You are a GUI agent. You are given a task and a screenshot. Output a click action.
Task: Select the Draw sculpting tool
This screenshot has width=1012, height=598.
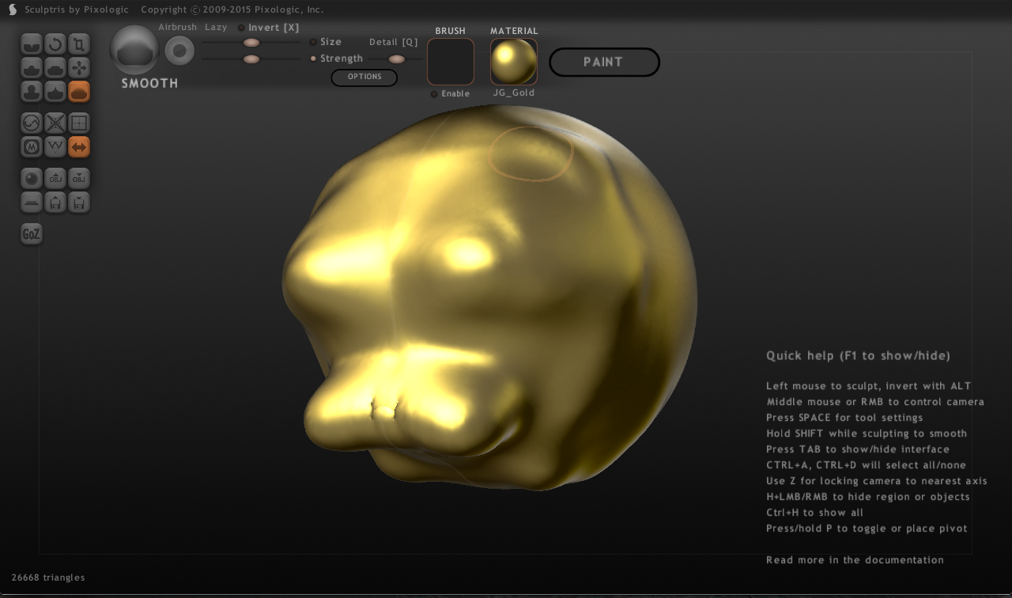coord(31,67)
